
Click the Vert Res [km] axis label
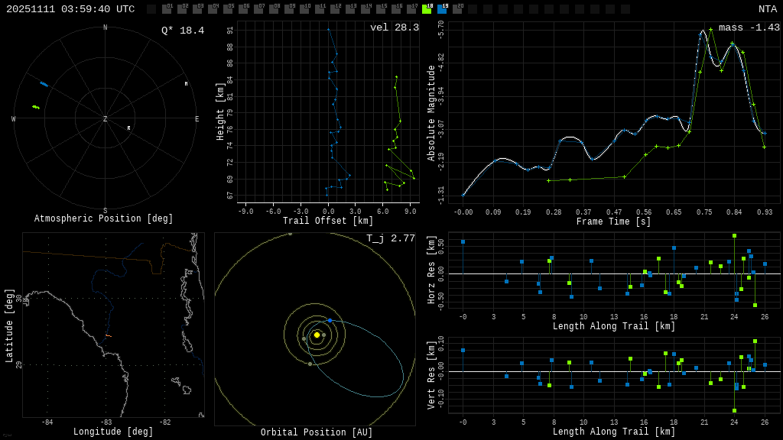click(x=431, y=375)
